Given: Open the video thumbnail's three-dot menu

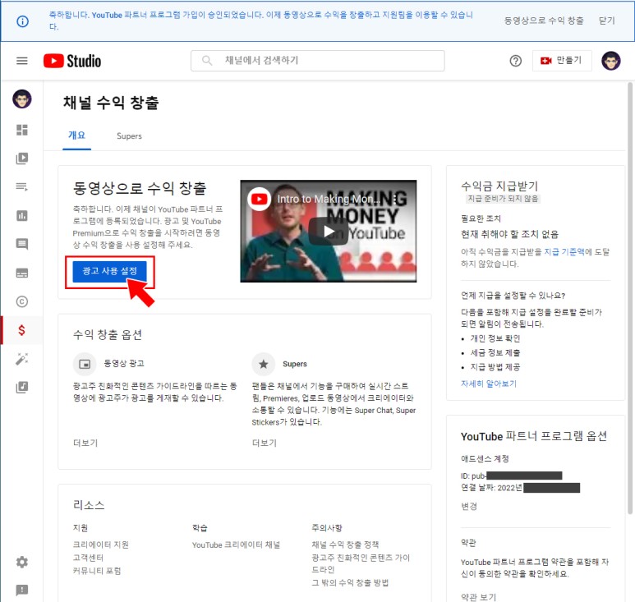Looking at the screenshot, I should point(395,200).
